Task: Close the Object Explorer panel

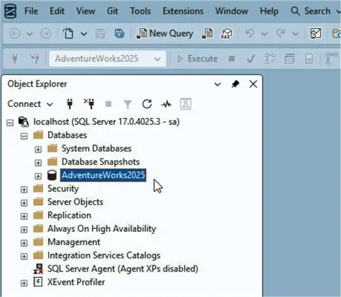Action: [253, 84]
